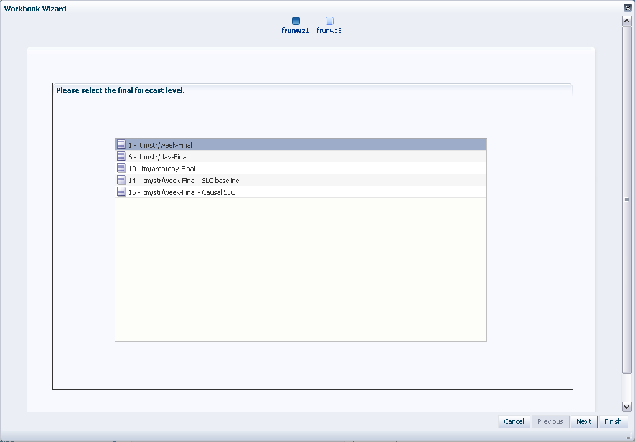Pick 14 - itm/str/week-Final - SLC baseline
Screen dimensions: 635x442
(301, 180)
